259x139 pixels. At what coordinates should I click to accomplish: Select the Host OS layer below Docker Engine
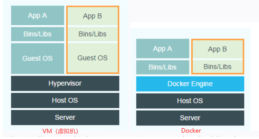(190, 101)
